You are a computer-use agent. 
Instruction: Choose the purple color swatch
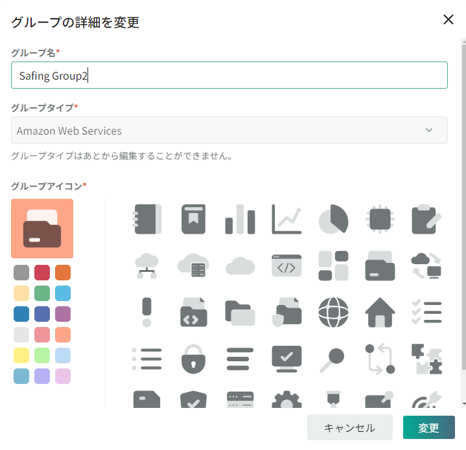coord(63,314)
